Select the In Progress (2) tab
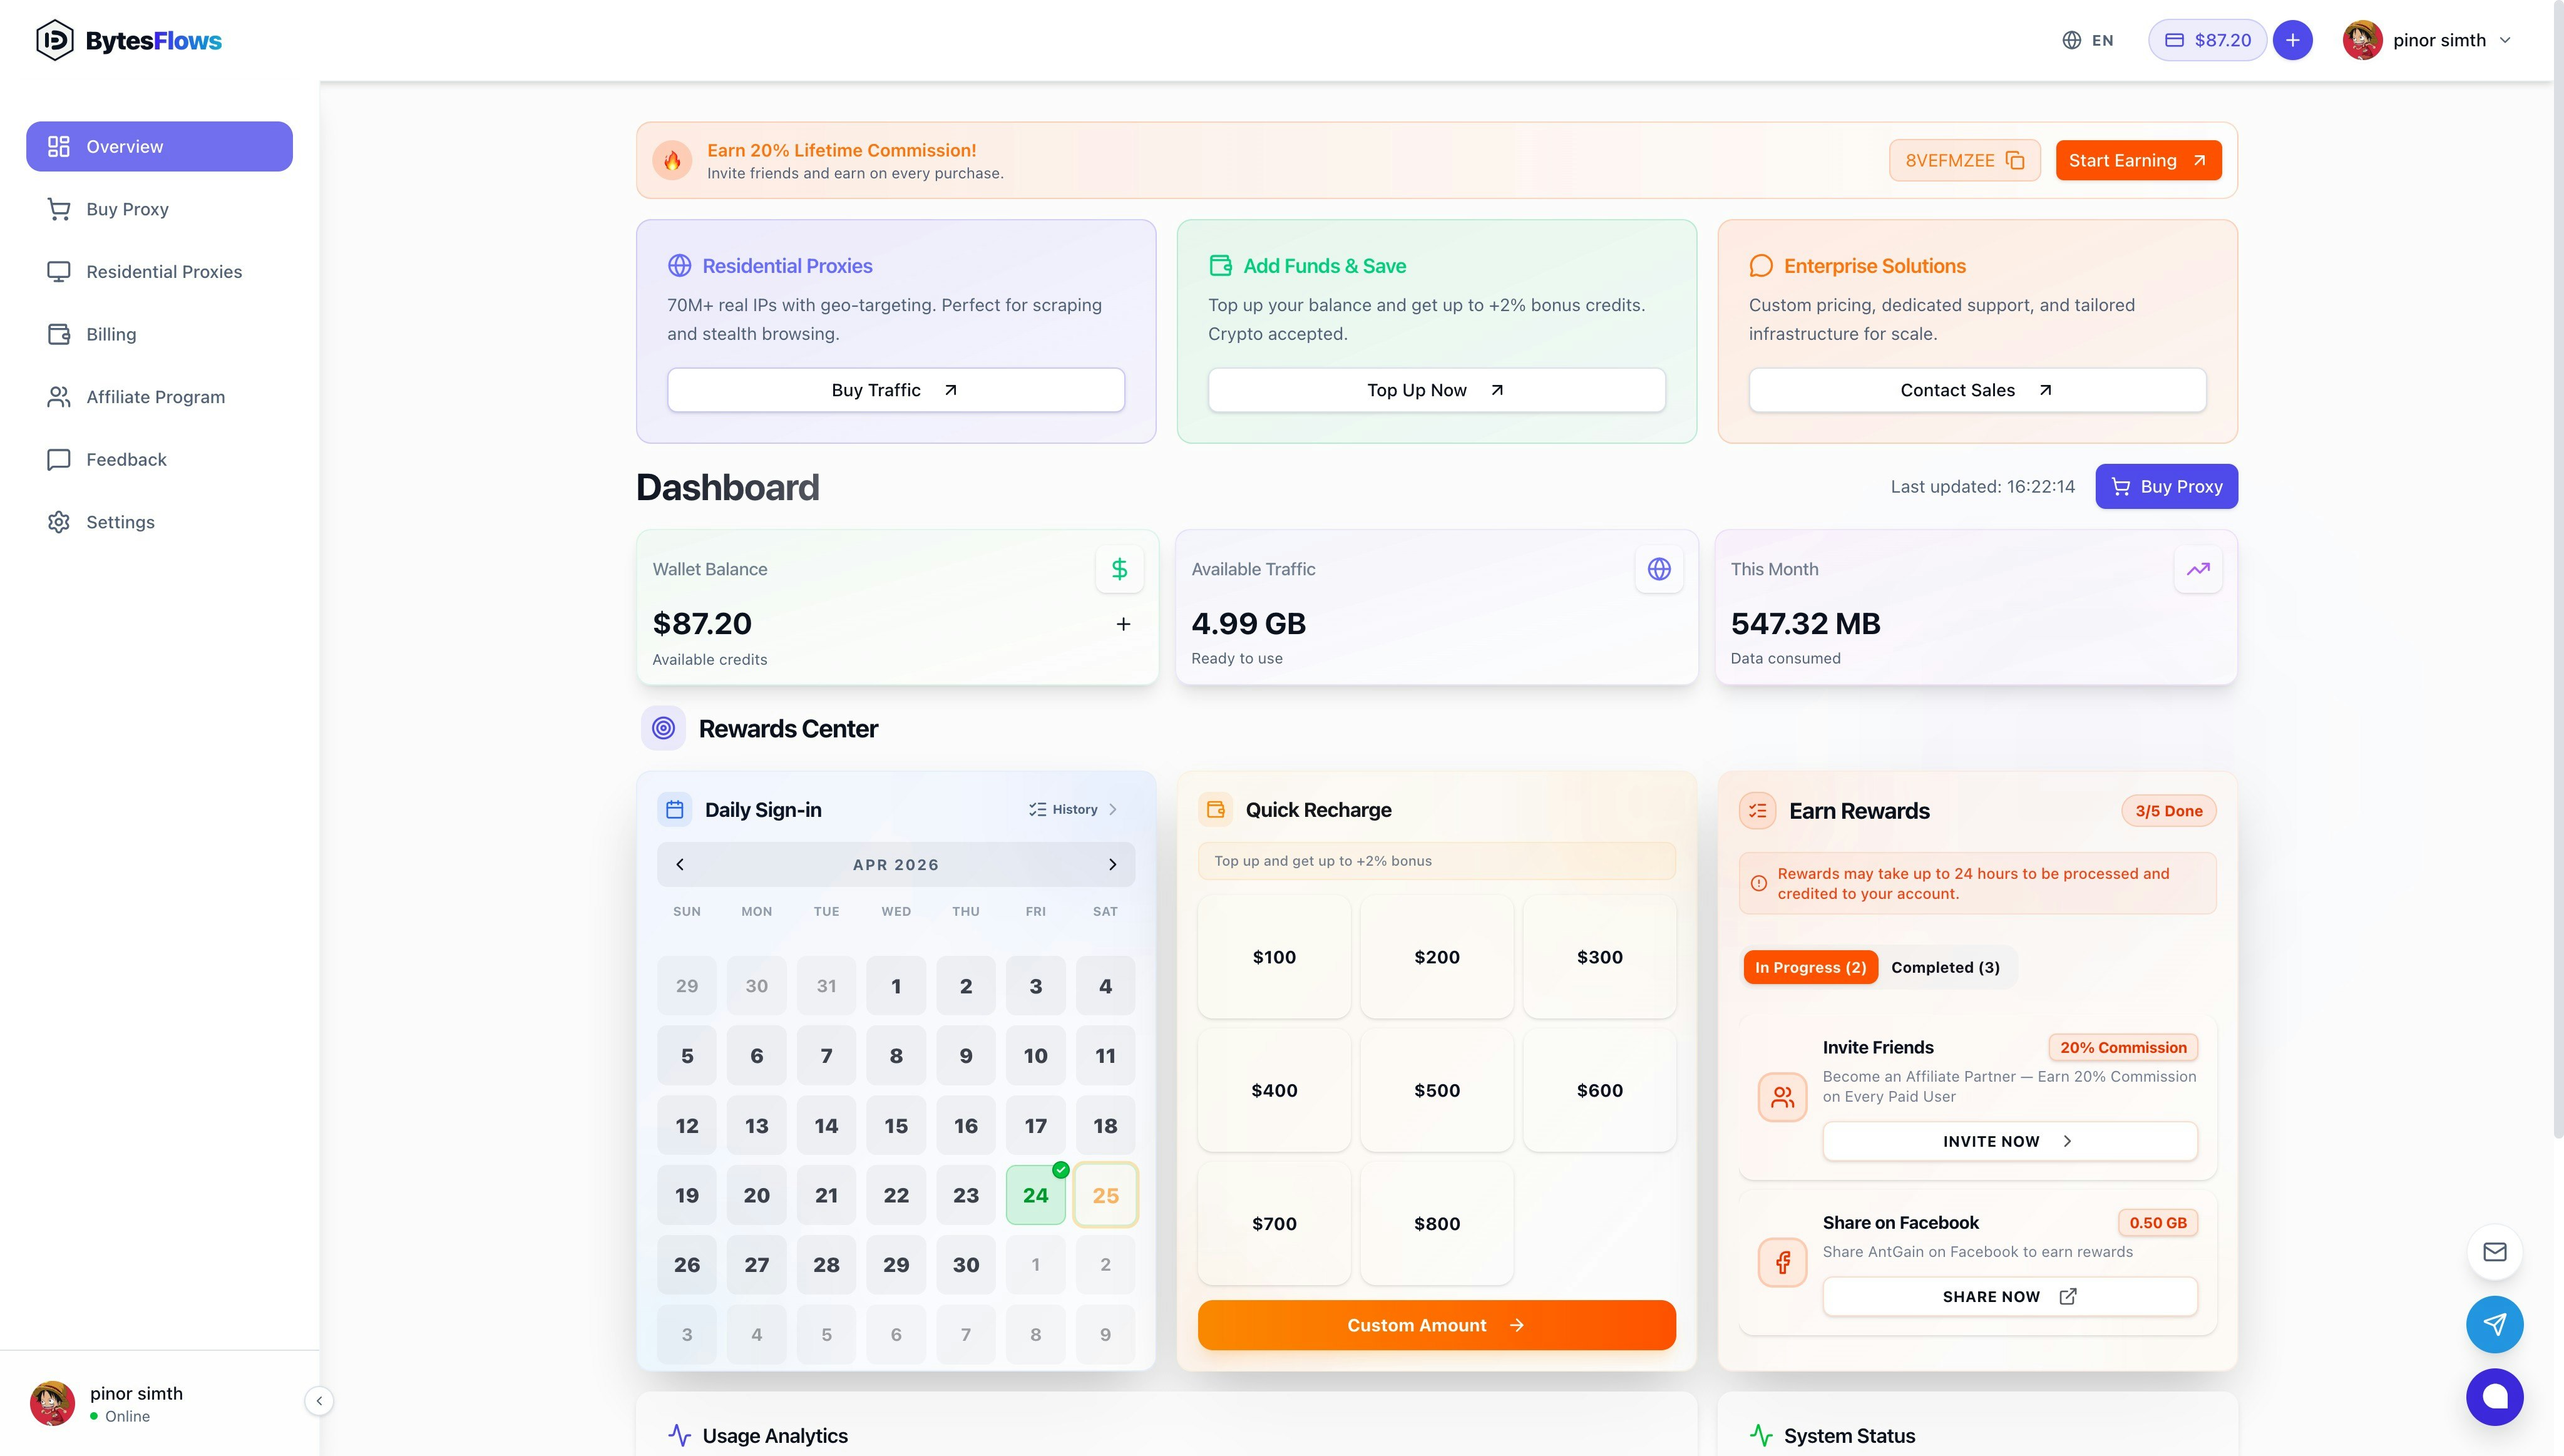The image size is (2564, 1456). coord(1810,967)
